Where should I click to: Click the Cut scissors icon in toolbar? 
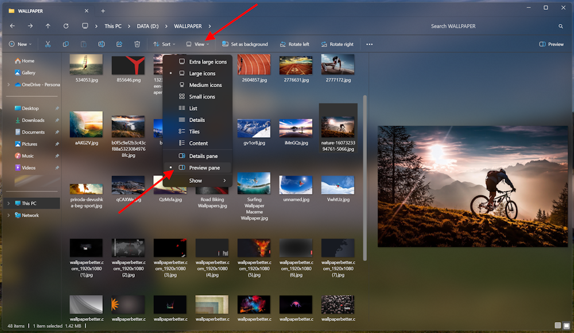pos(48,44)
